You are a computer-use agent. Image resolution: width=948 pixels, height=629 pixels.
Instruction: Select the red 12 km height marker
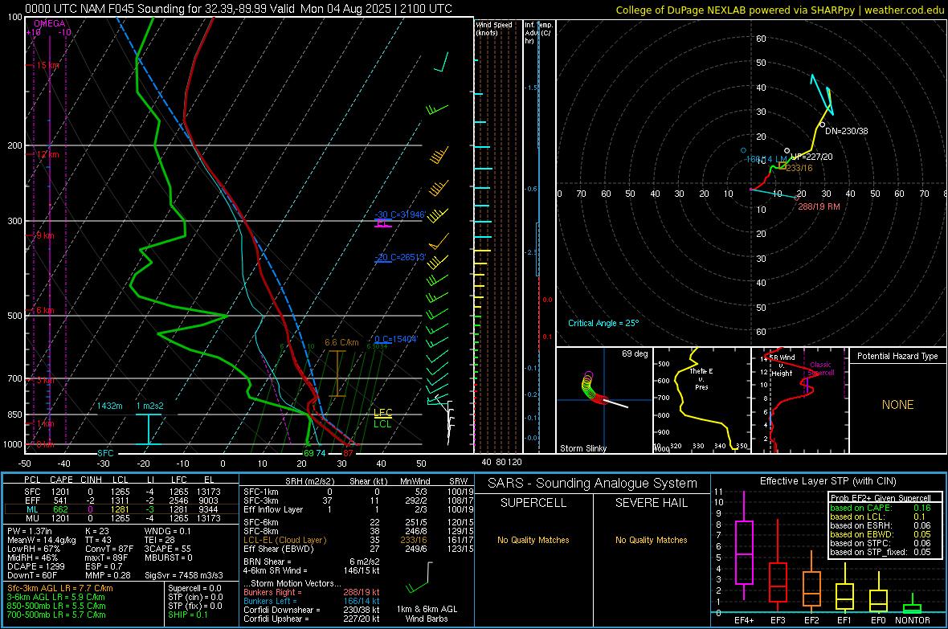(47, 154)
